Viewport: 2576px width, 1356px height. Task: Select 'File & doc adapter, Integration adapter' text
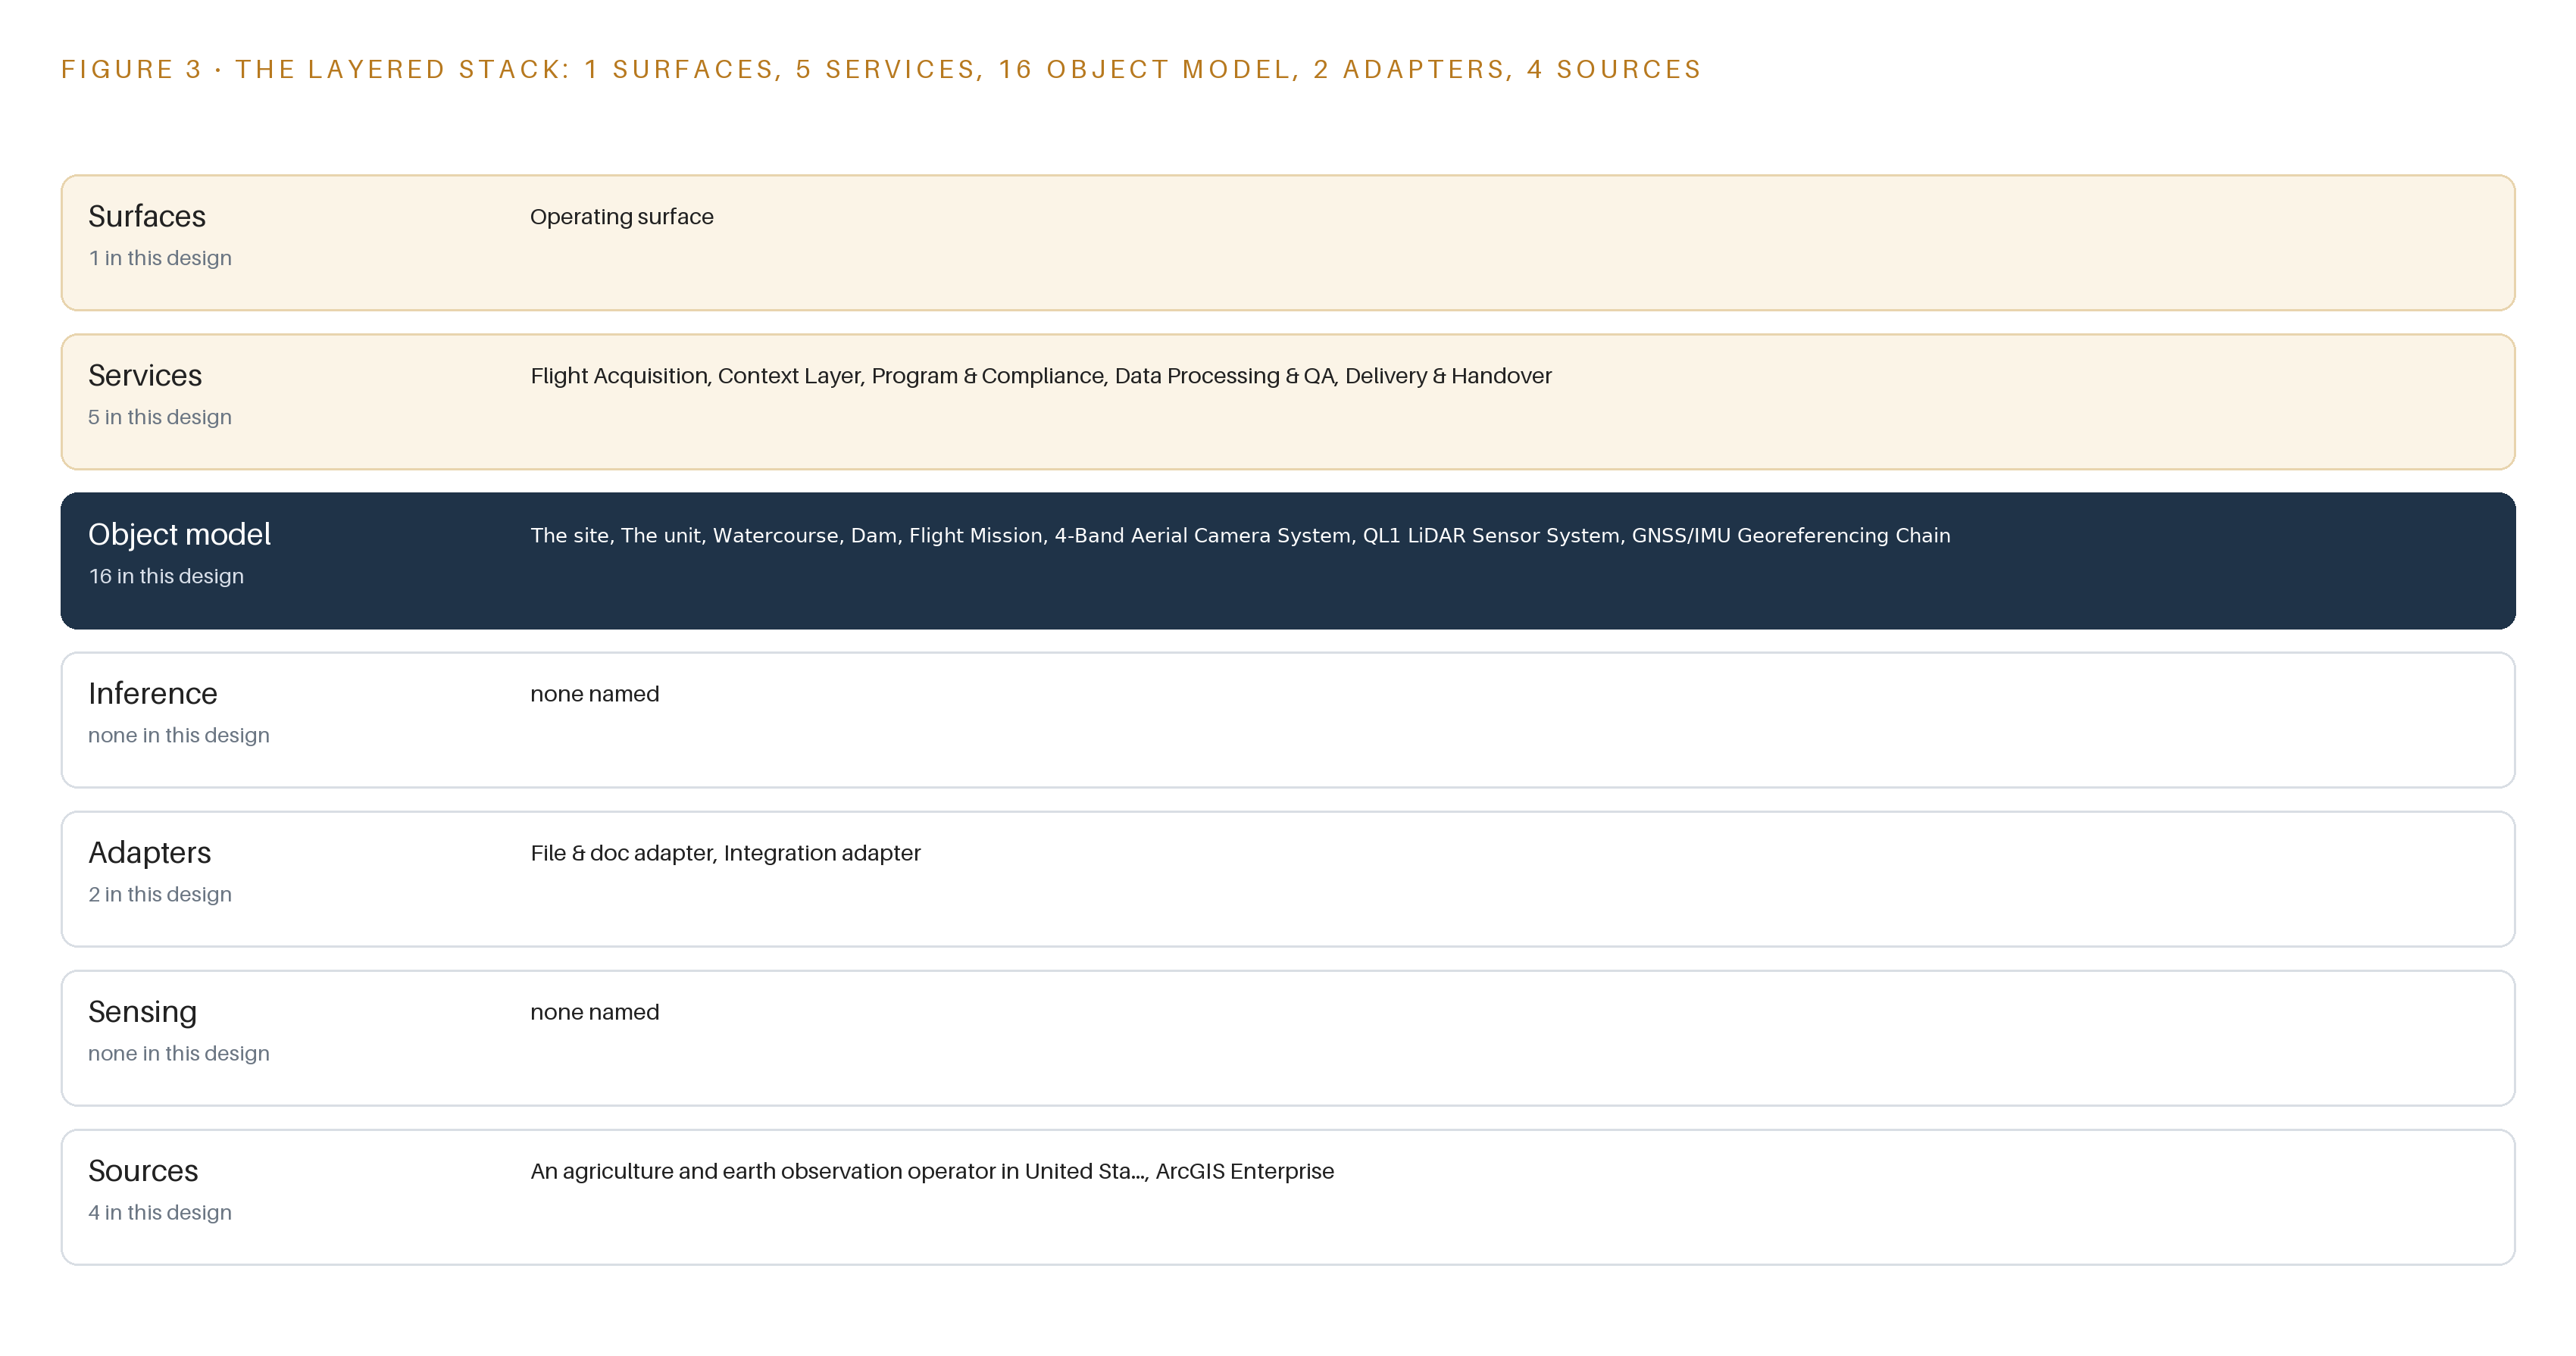point(725,853)
